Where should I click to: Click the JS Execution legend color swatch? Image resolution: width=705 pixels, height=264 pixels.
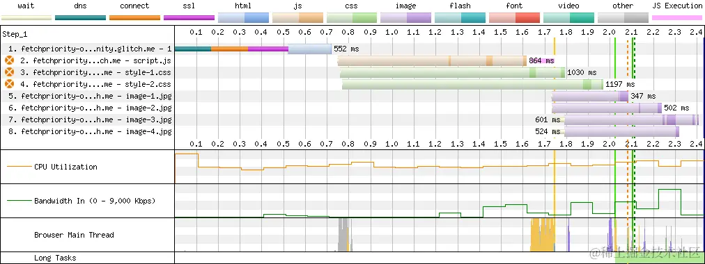pyautogui.click(x=677, y=18)
